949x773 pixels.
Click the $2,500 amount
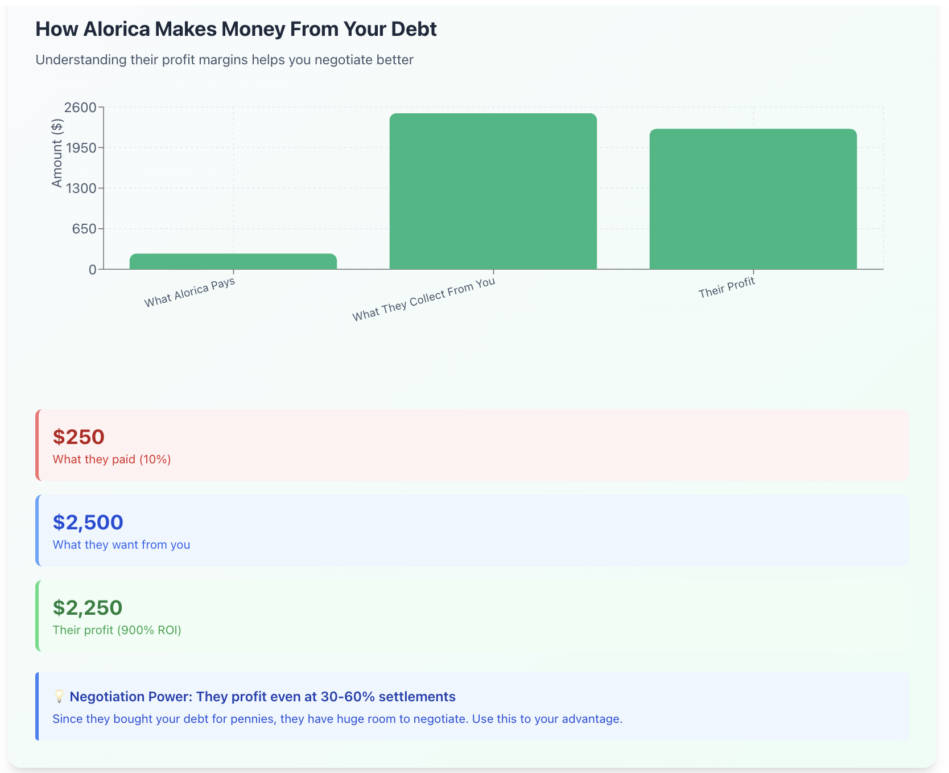pos(88,523)
